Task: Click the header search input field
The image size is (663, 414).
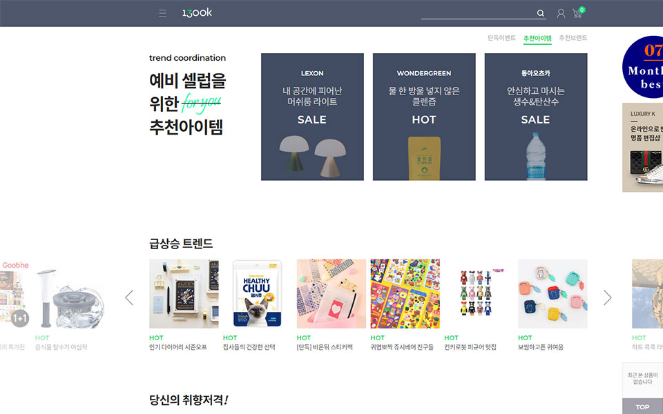Action: tap(478, 13)
